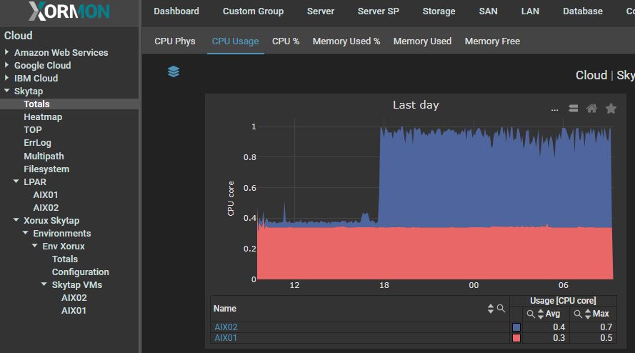The width and height of the screenshot is (635, 353).
Task: Sort Name column with arrows
Action: (491, 309)
